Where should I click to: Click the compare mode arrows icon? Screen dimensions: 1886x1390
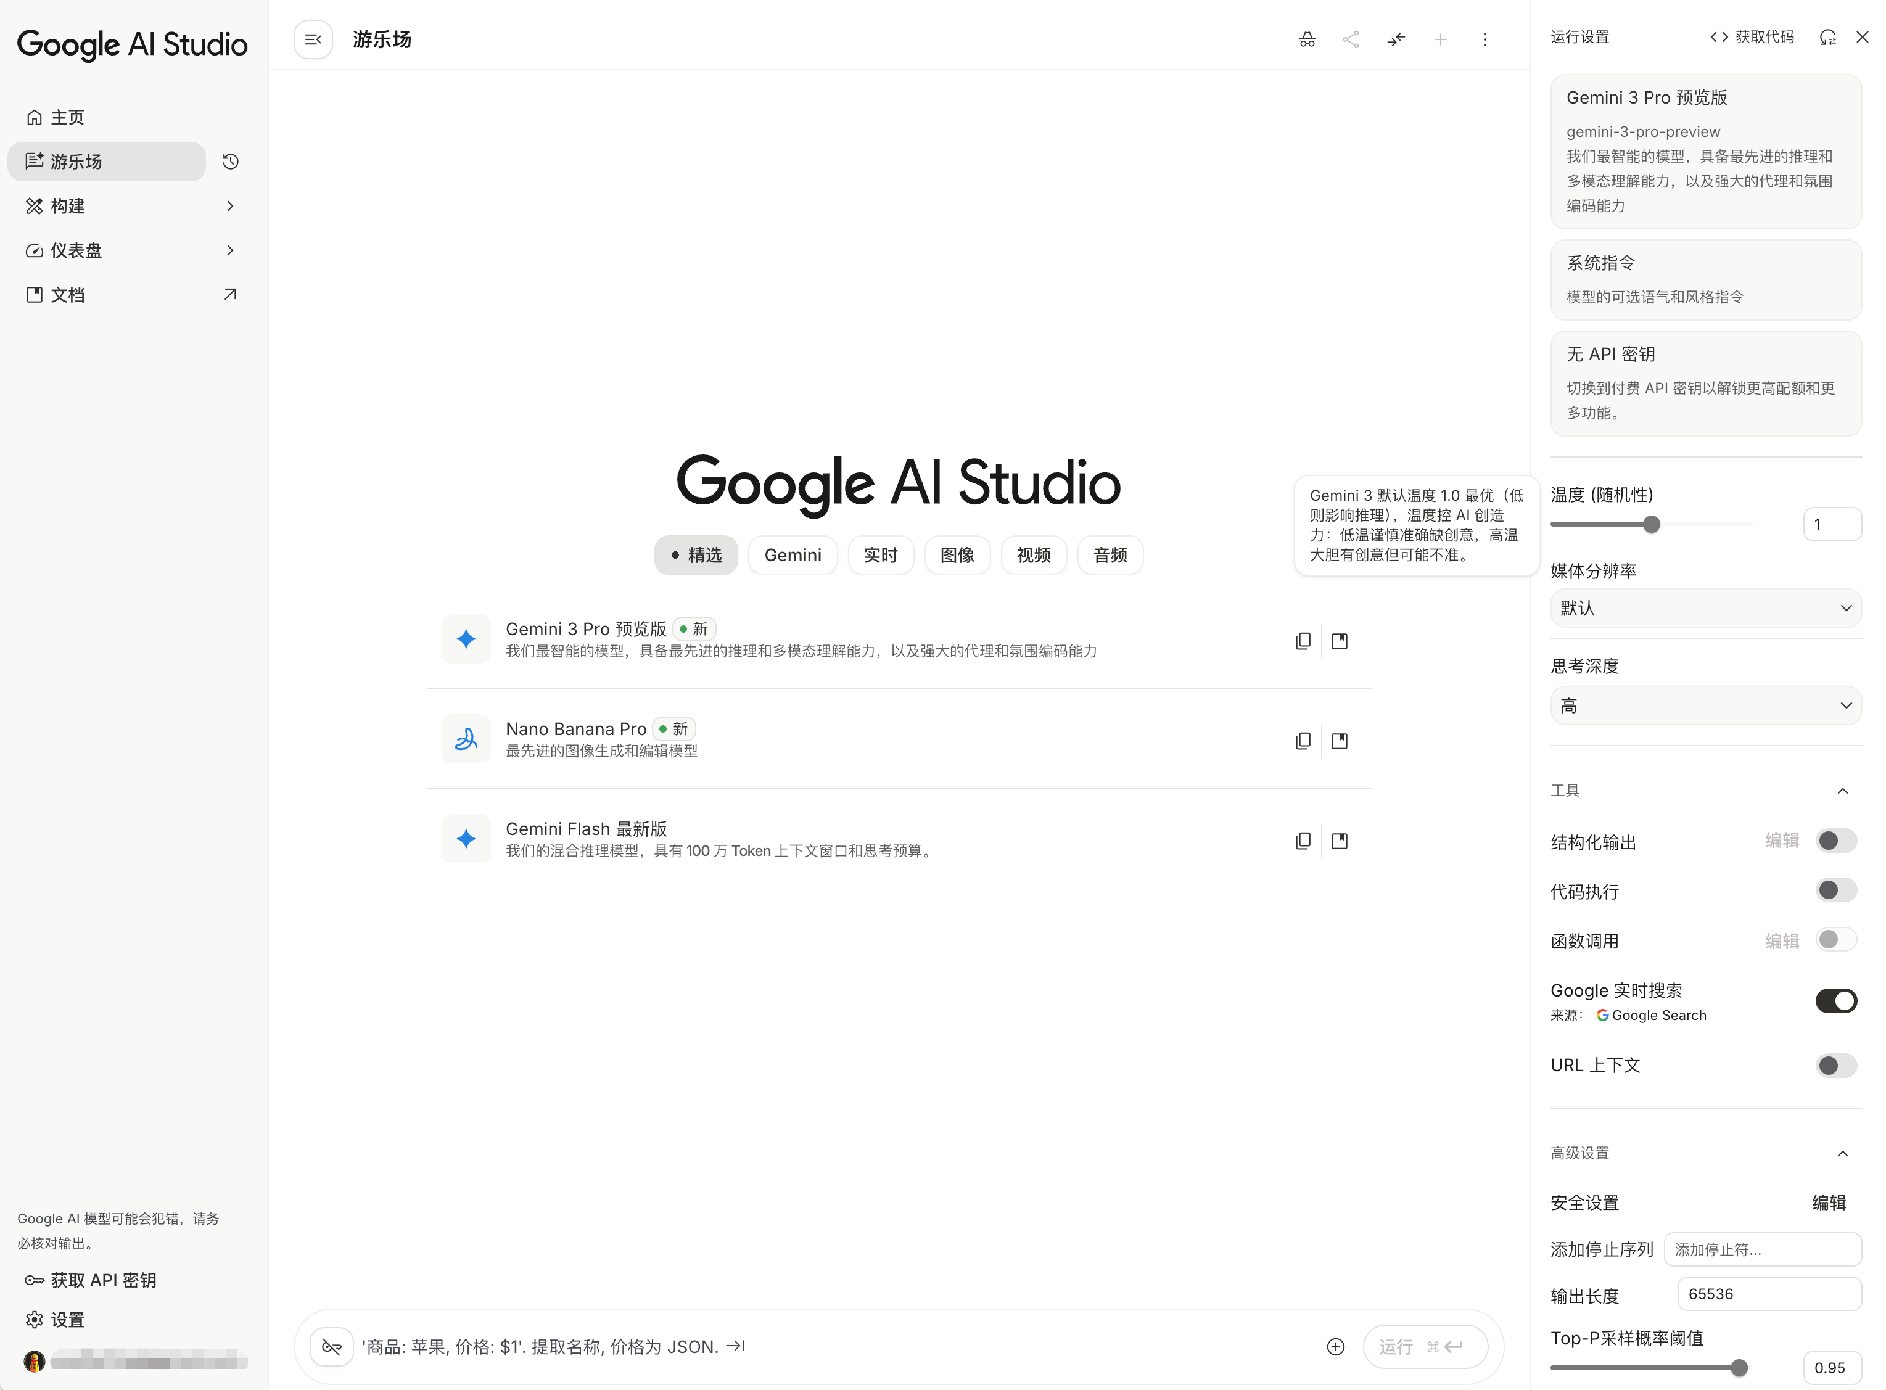pos(1395,39)
